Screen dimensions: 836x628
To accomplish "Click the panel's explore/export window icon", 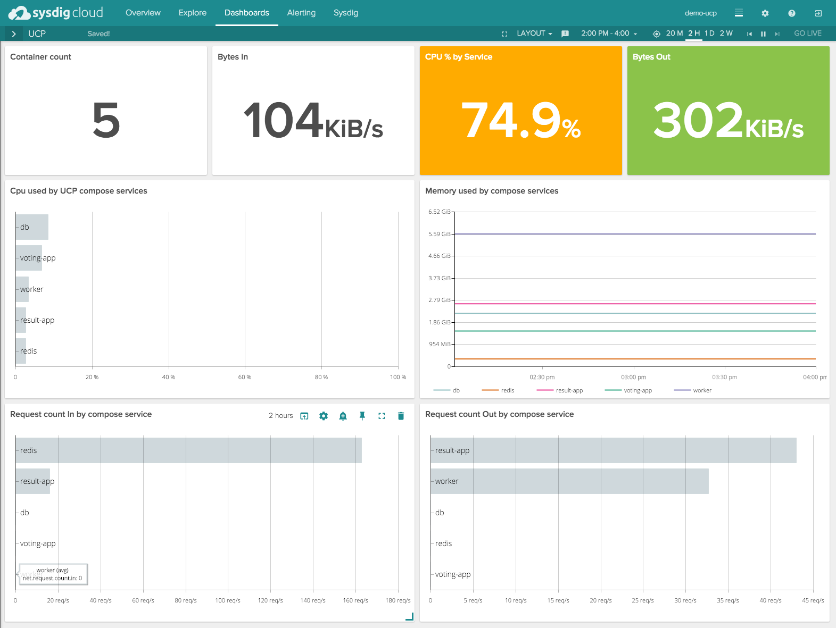I will coord(304,416).
